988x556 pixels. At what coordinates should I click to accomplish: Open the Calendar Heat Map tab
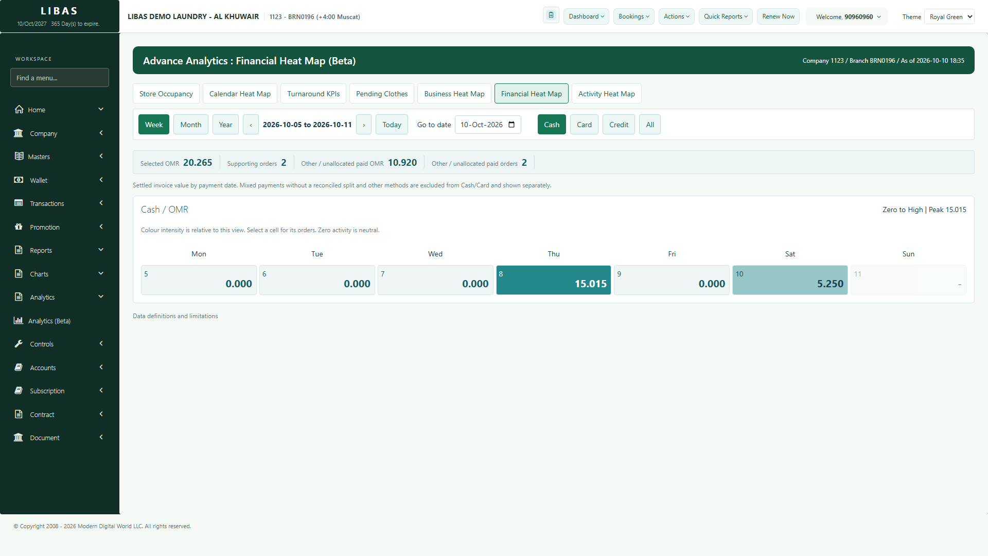(240, 94)
